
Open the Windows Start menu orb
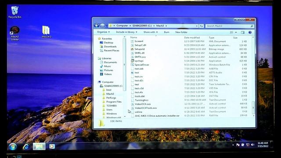pyautogui.click(x=13, y=147)
